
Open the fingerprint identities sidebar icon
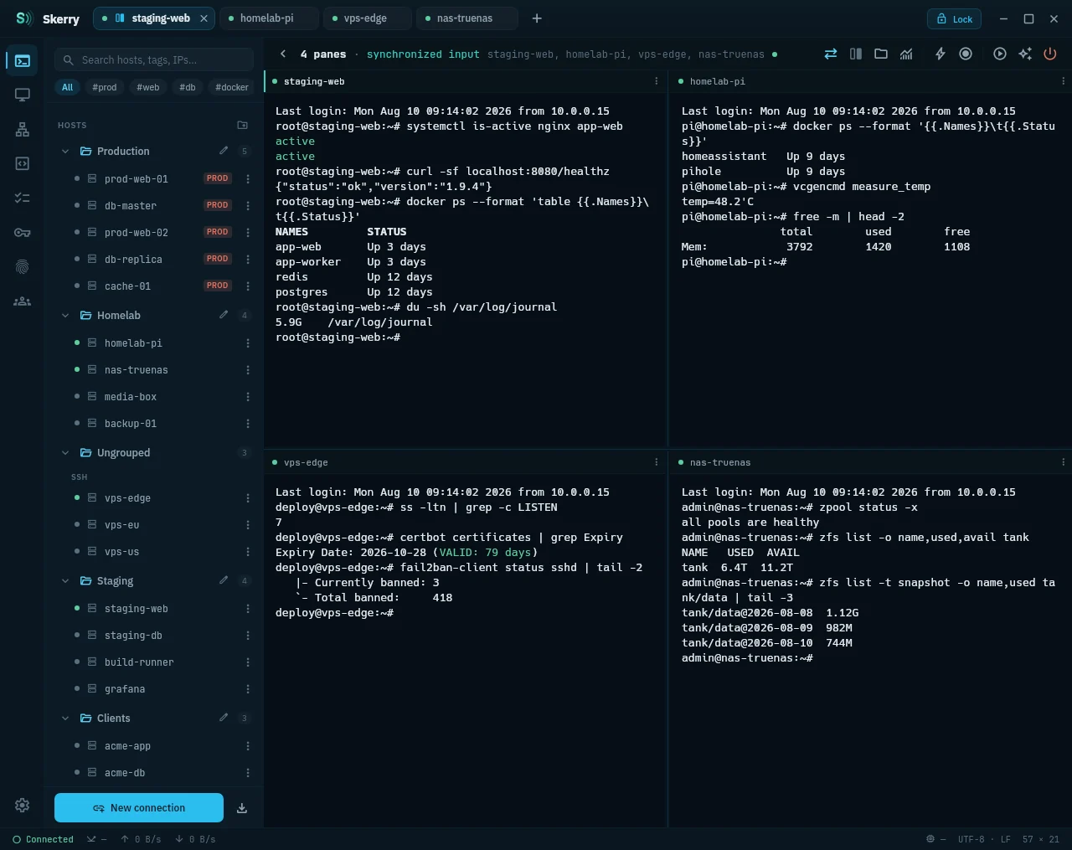point(23,266)
